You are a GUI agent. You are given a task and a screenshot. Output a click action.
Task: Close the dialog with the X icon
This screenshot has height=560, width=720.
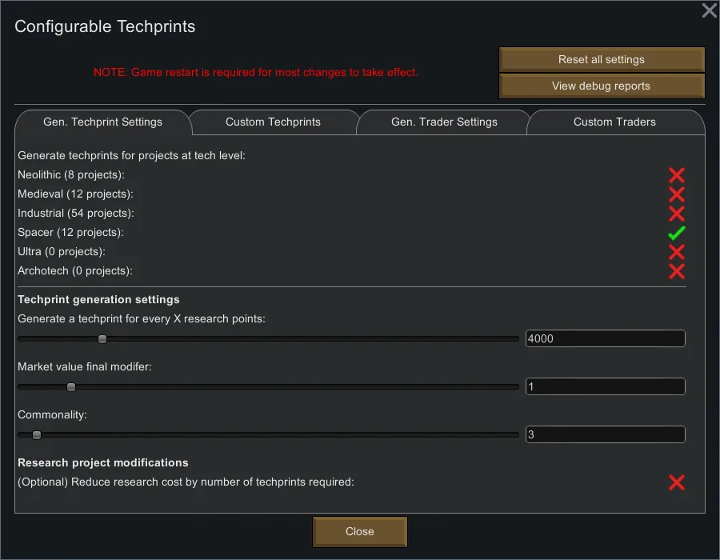click(x=709, y=10)
